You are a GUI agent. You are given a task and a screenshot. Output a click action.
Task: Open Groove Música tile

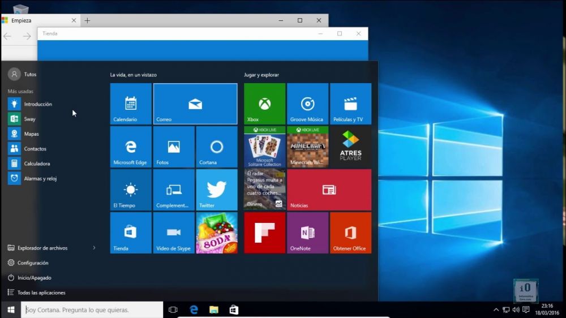point(307,104)
